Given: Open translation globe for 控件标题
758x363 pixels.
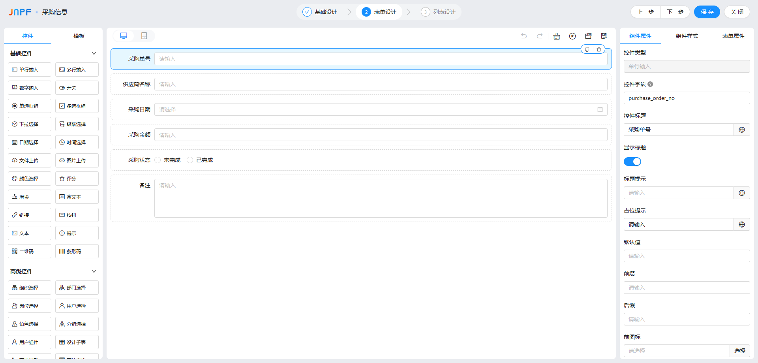Looking at the screenshot, I should [x=742, y=130].
